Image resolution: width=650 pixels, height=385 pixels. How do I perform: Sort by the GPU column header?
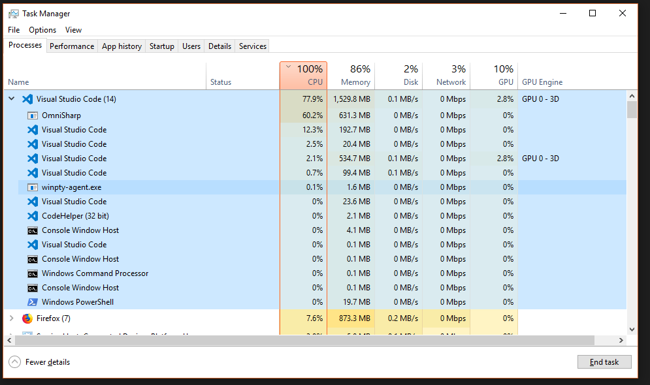click(x=494, y=75)
